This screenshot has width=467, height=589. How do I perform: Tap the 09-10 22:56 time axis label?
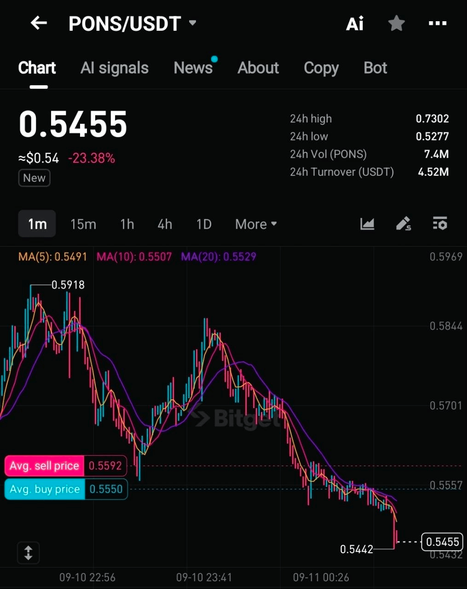pos(87,577)
